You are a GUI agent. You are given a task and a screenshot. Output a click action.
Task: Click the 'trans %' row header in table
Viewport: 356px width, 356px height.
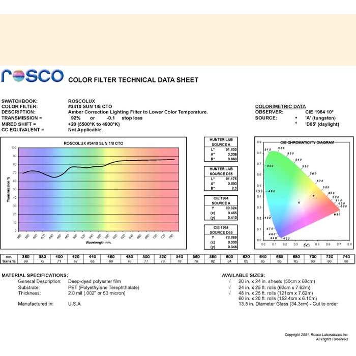pyautogui.click(x=9, y=261)
